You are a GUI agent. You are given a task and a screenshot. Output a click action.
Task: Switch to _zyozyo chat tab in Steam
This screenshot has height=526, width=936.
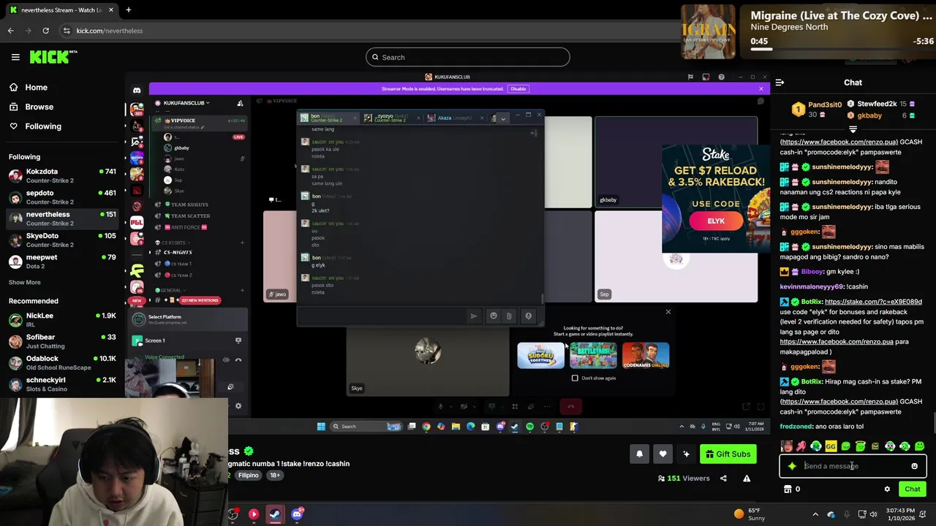pos(391,118)
